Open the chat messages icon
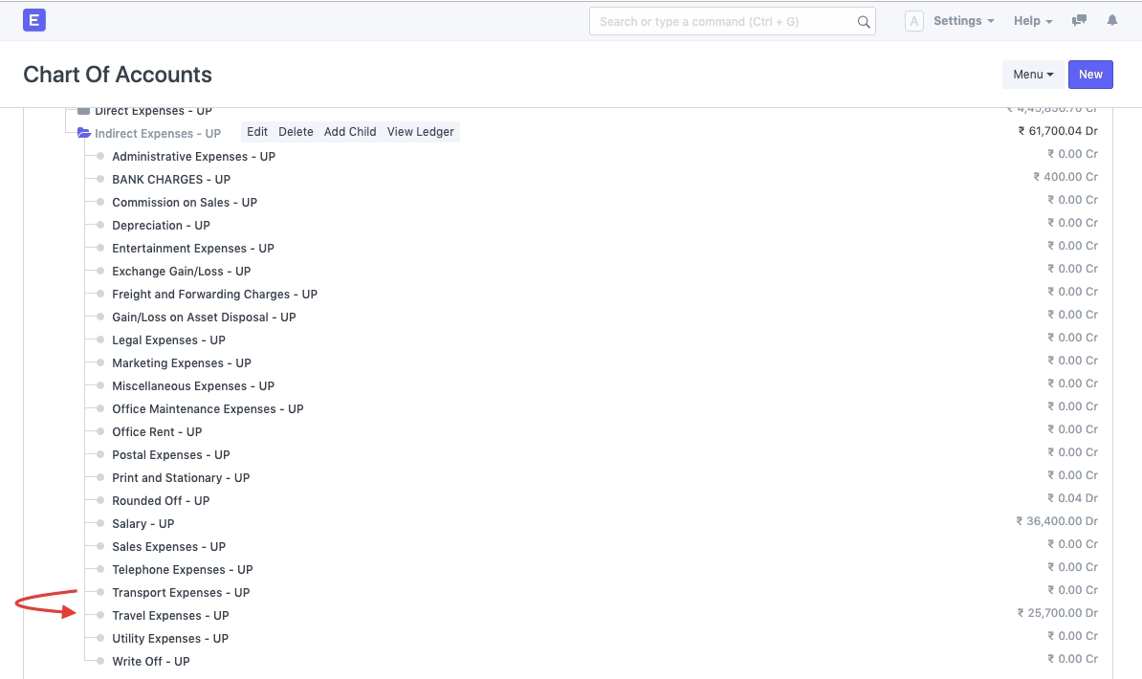 tap(1080, 21)
